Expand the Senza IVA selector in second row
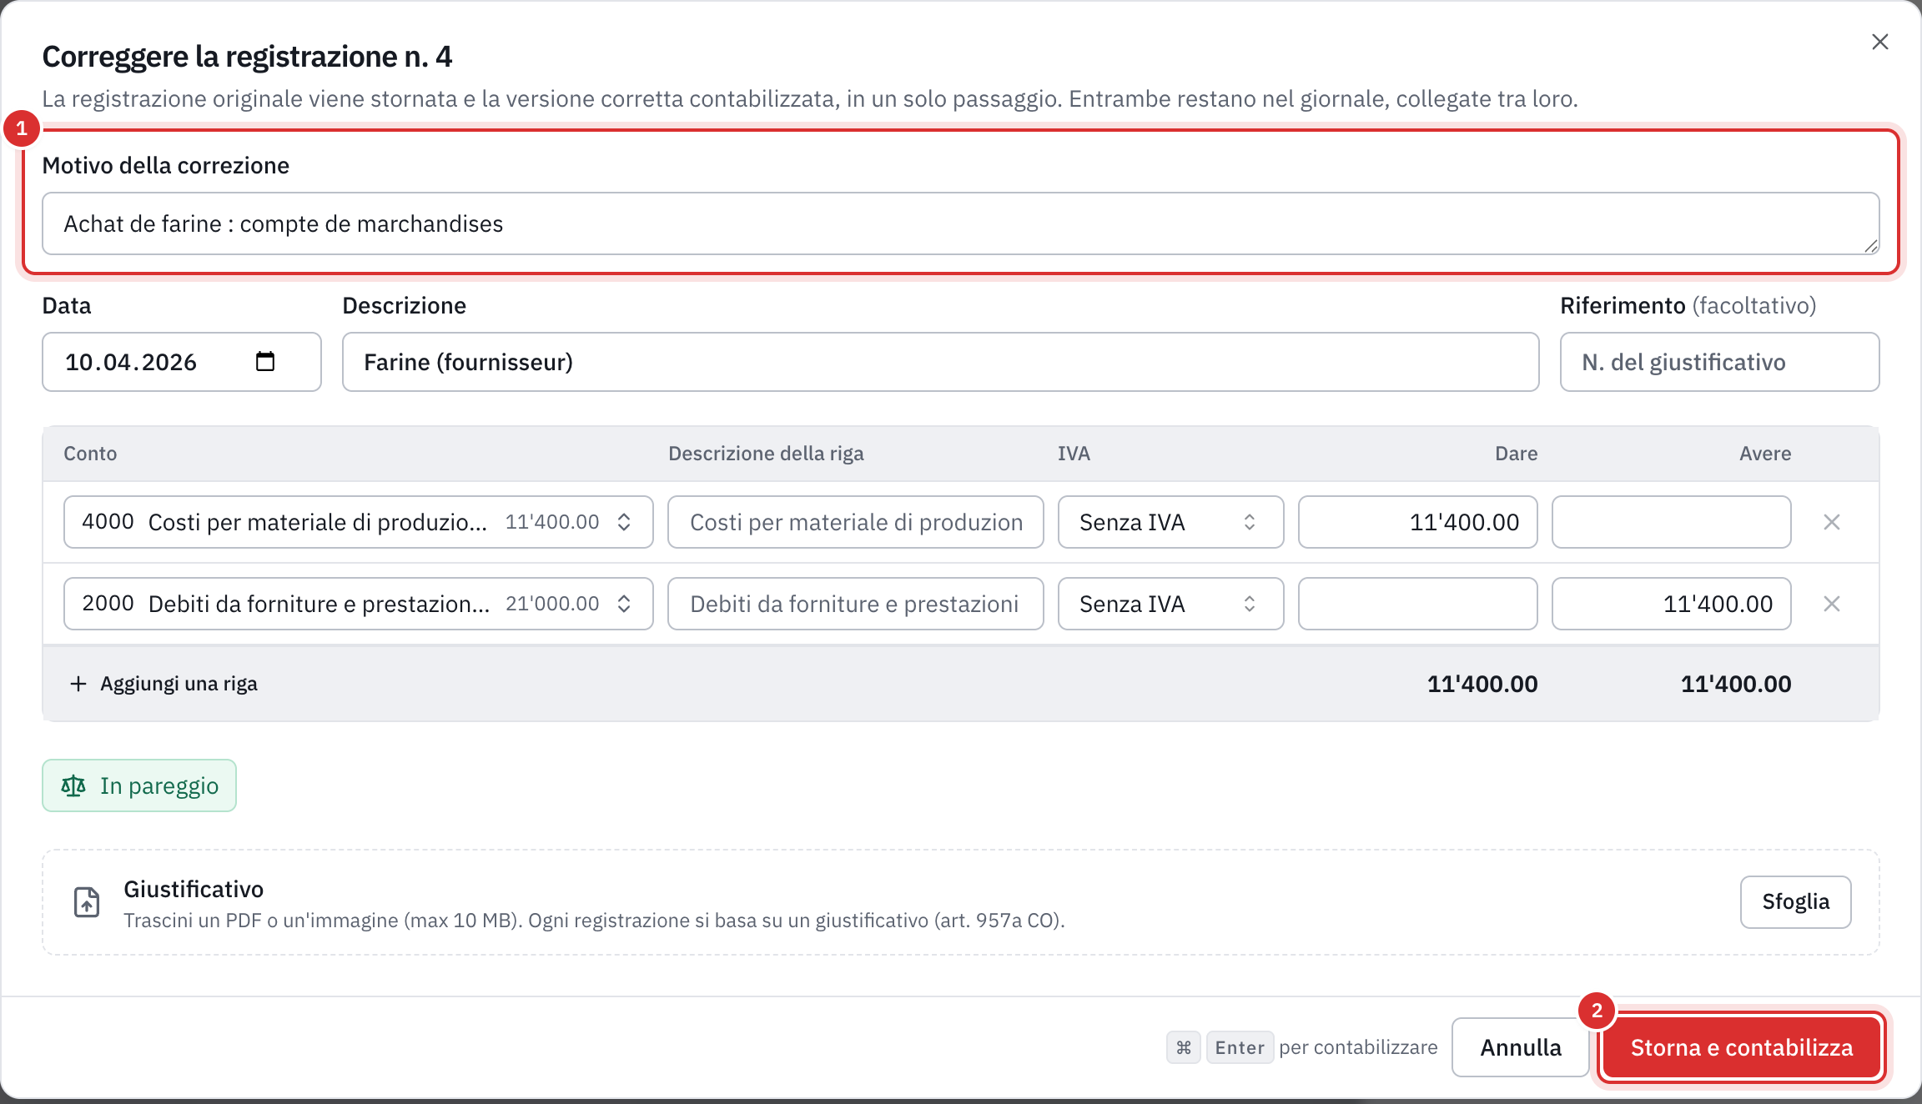 pyautogui.click(x=1170, y=604)
